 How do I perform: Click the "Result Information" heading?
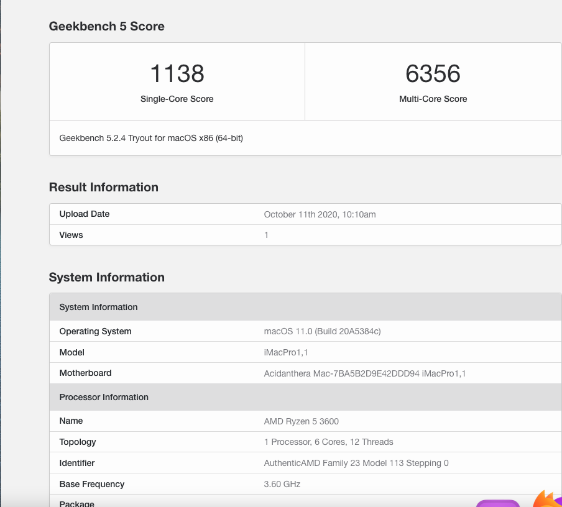[104, 187]
